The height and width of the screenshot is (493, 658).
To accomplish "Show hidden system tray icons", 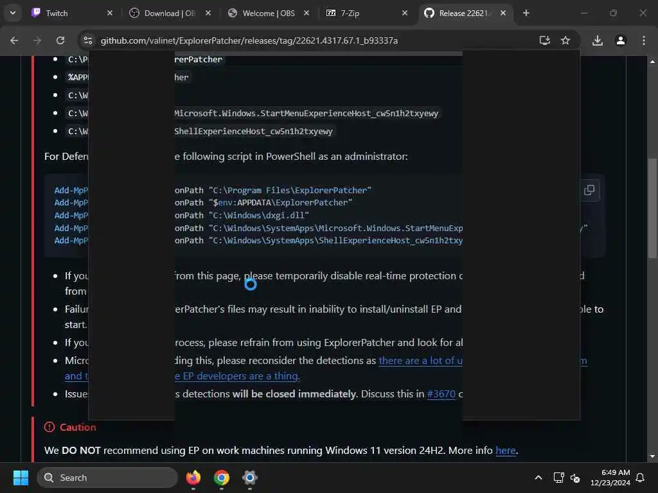I will (x=538, y=478).
